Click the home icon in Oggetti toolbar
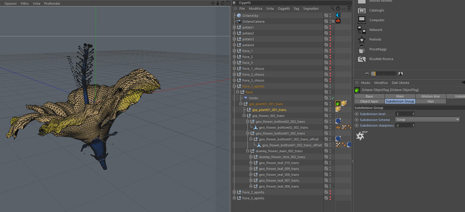 [x=338, y=9]
